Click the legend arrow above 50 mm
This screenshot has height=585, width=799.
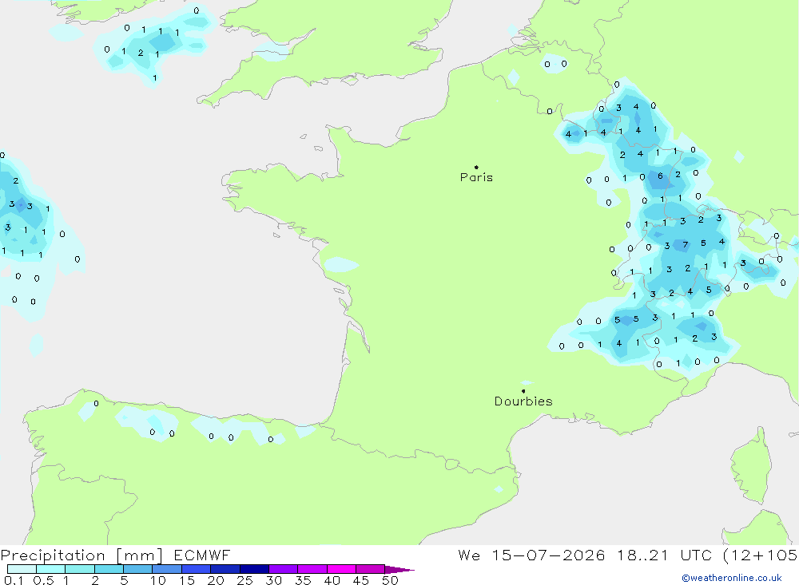[399, 569]
